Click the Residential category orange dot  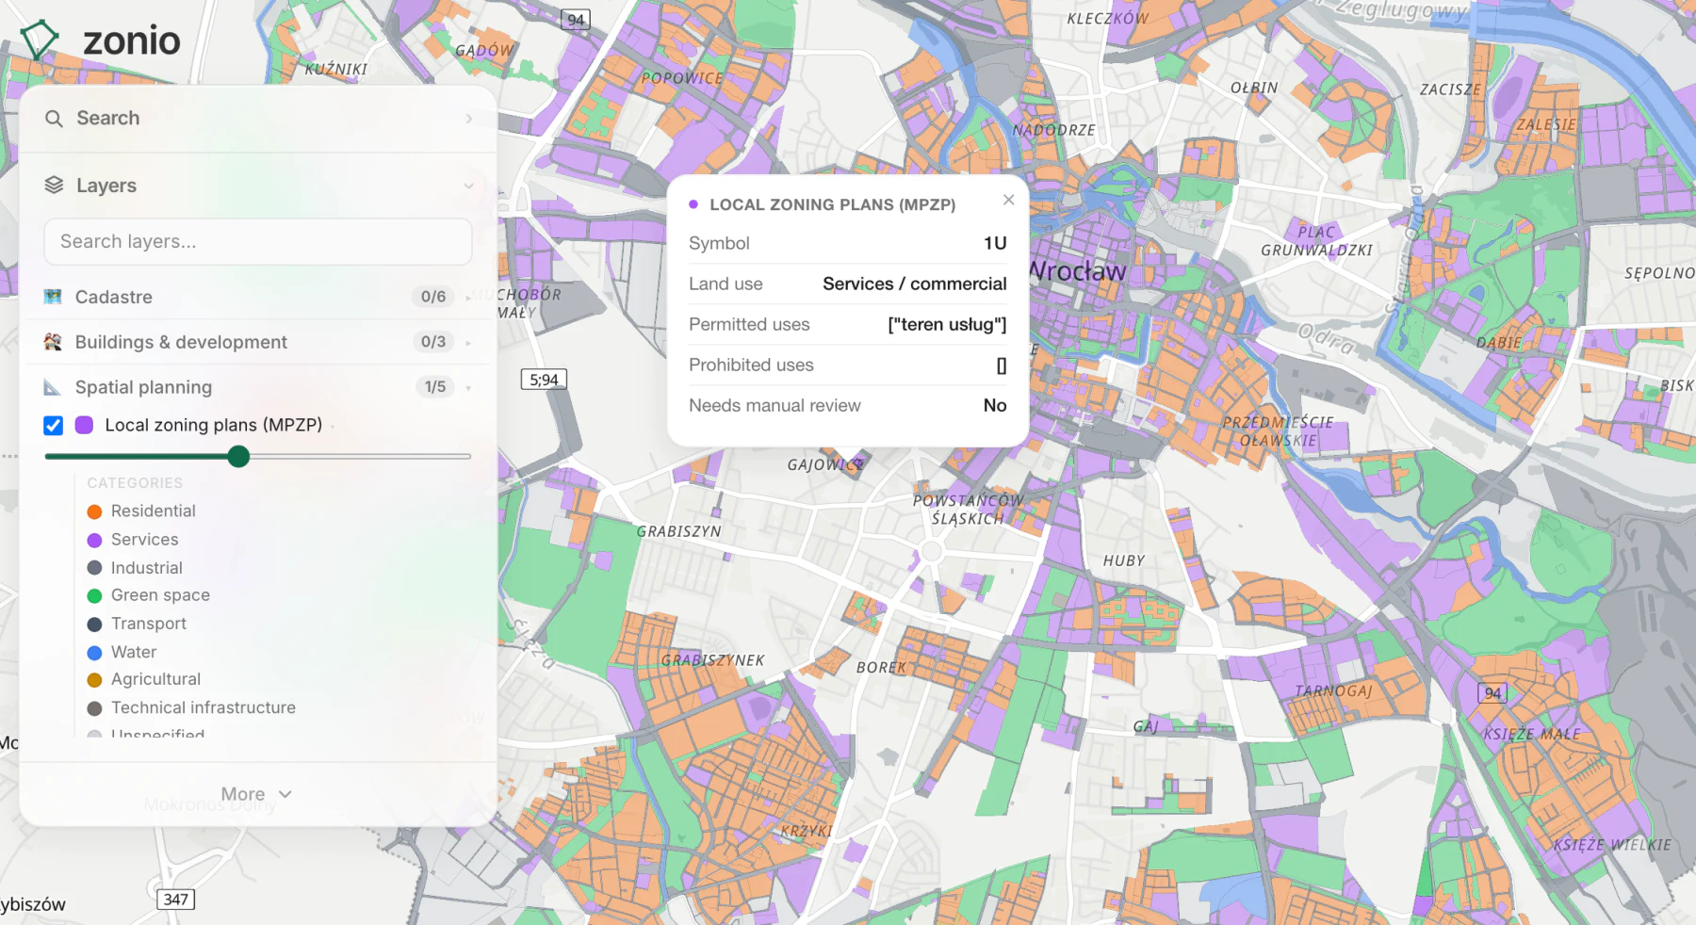click(94, 511)
